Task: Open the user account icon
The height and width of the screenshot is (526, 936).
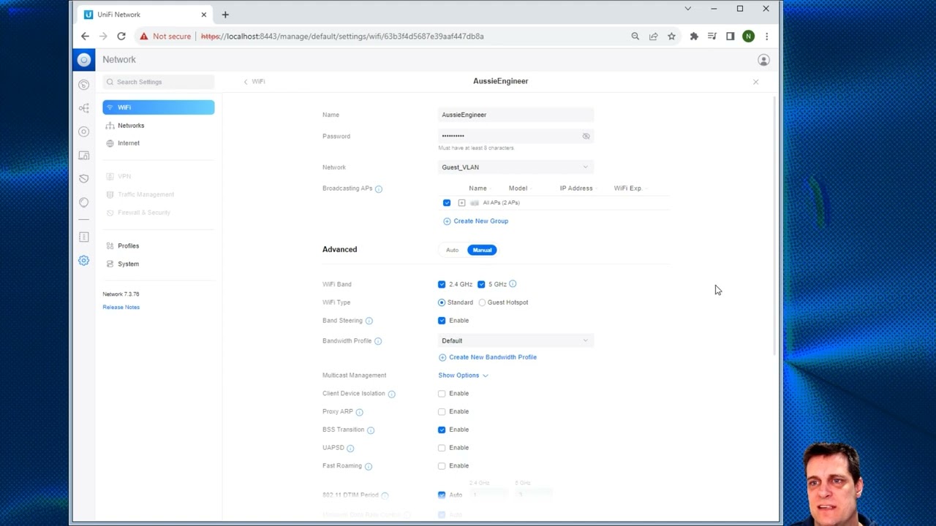Action: [x=763, y=60]
